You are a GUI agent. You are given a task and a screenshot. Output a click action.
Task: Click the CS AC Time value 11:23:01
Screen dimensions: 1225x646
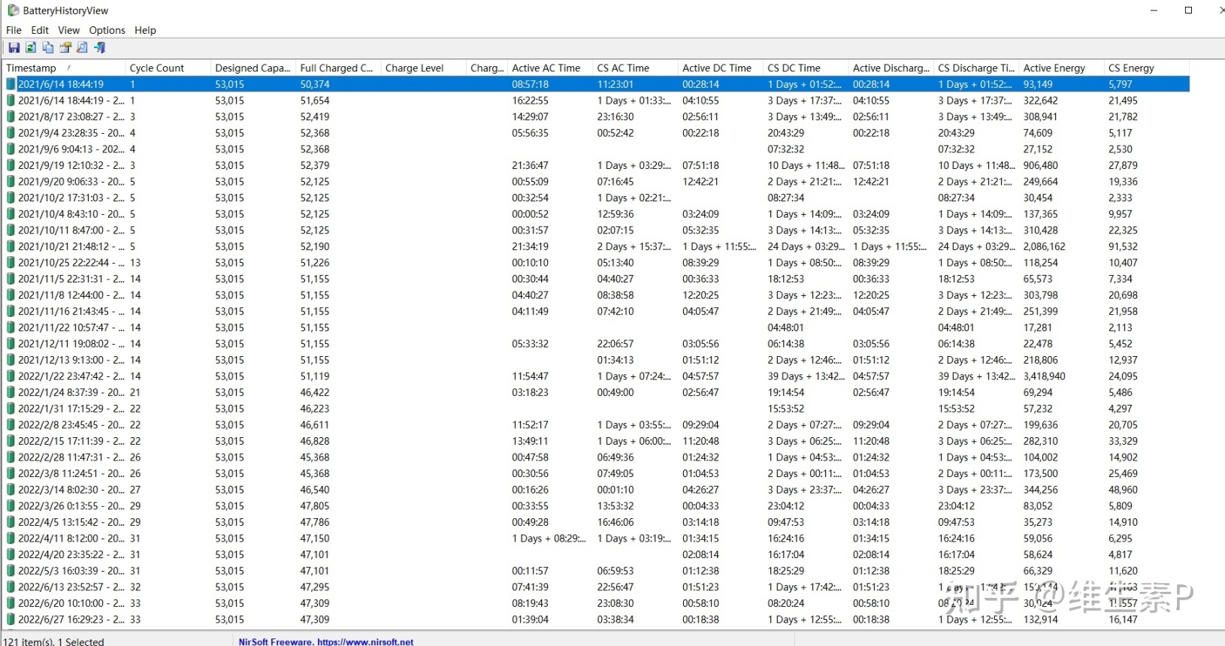[x=616, y=85]
